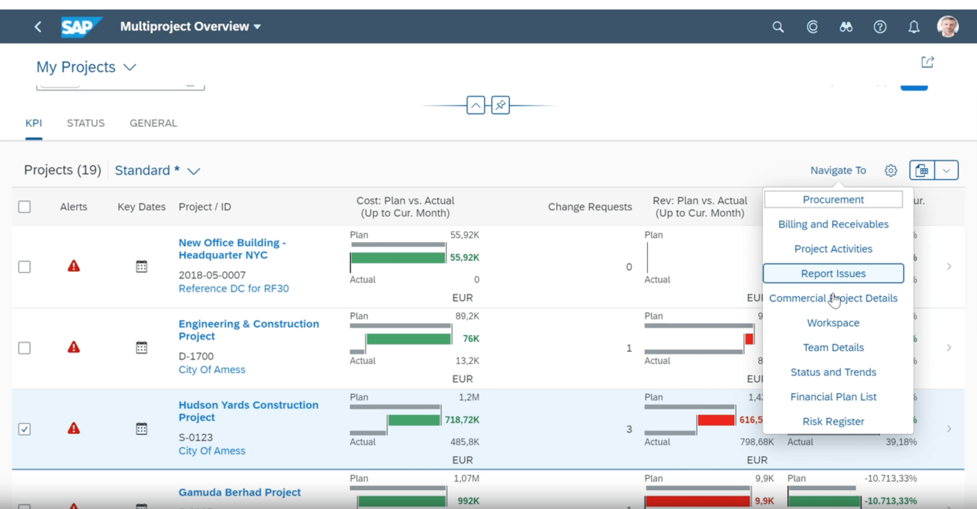Image resolution: width=977 pixels, height=509 pixels.
Task: Click the alert icon for Engineering & Construction Project
Action: click(73, 347)
